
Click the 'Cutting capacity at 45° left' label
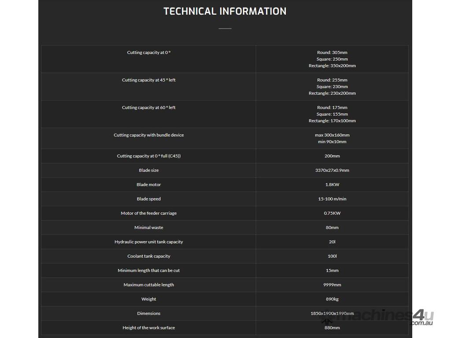[x=149, y=80]
